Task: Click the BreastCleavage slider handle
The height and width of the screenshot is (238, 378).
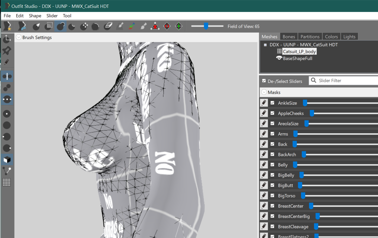Action: [x=316, y=226]
